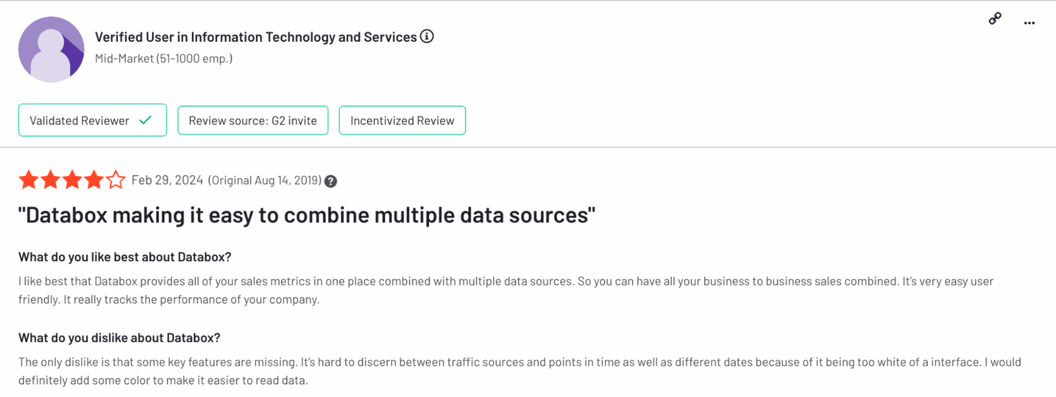Click the Feb 29, 2024 review date
Viewport: 1056px width, 397px height.
tap(167, 181)
